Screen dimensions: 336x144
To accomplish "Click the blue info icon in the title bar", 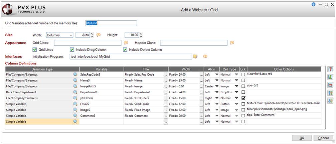I will click(313, 4).
